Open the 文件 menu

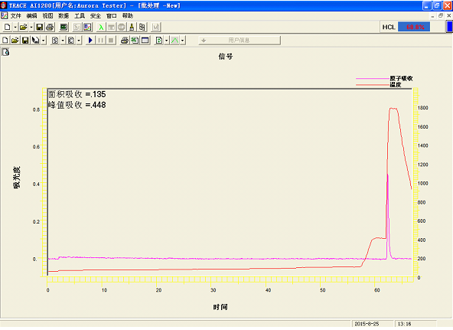[16, 15]
